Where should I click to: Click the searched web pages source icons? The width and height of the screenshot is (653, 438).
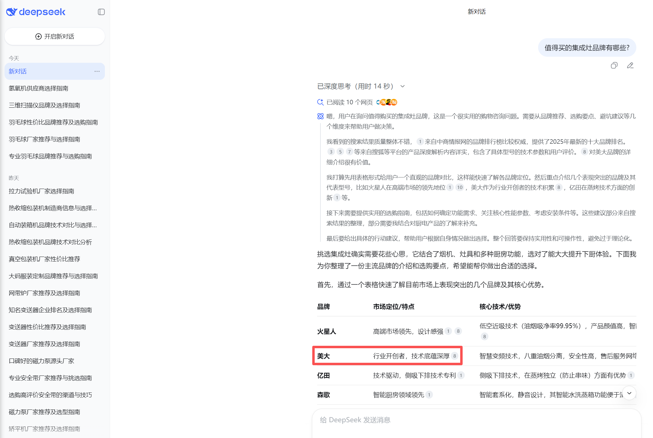click(x=387, y=102)
